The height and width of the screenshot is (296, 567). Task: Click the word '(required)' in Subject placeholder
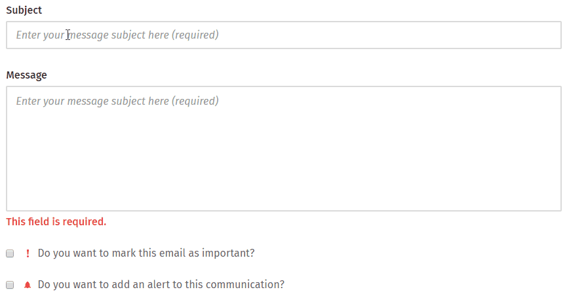coord(195,35)
